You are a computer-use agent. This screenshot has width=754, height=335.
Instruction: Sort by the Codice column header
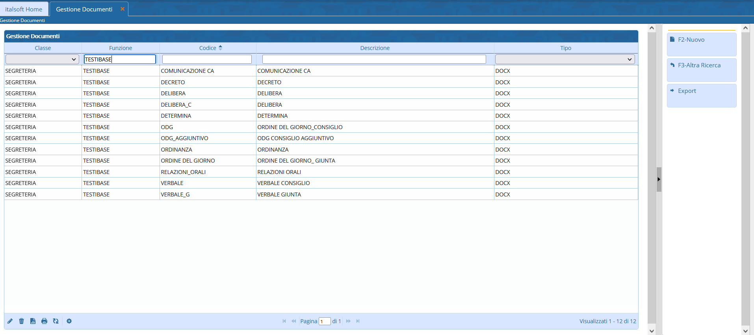click(x=208, y=48)
